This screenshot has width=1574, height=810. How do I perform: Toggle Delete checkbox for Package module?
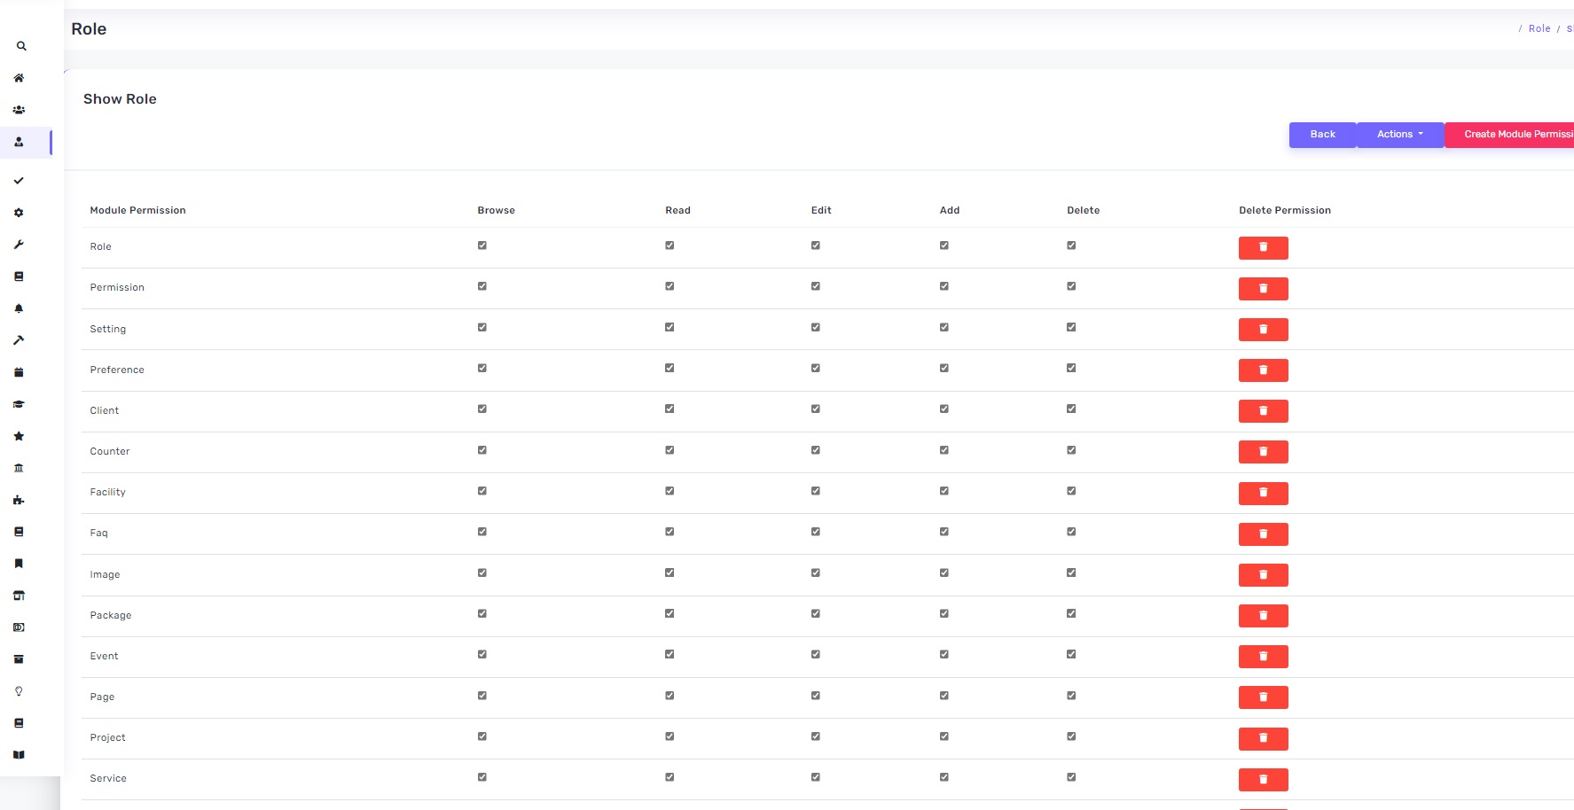tap(1071, 613)
